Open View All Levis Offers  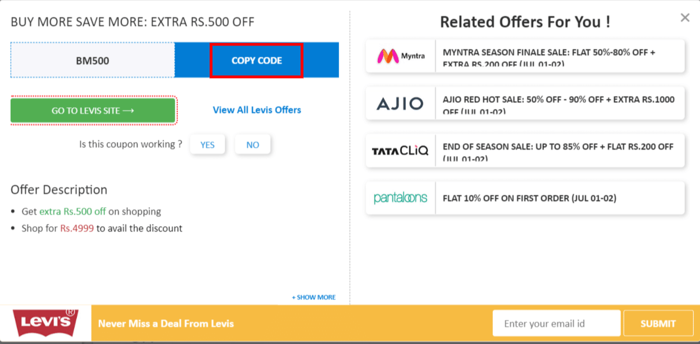[256, 109]
